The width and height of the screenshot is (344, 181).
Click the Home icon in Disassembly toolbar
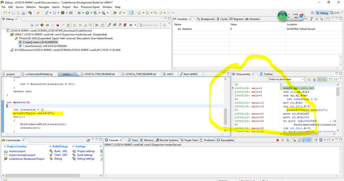pos(314,79)
